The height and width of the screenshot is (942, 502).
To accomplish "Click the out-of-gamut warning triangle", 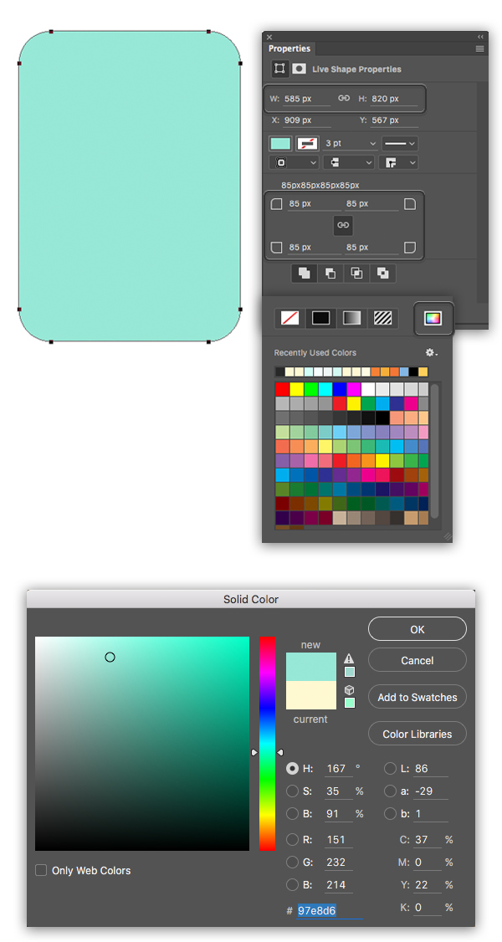I will pos(350,658).
